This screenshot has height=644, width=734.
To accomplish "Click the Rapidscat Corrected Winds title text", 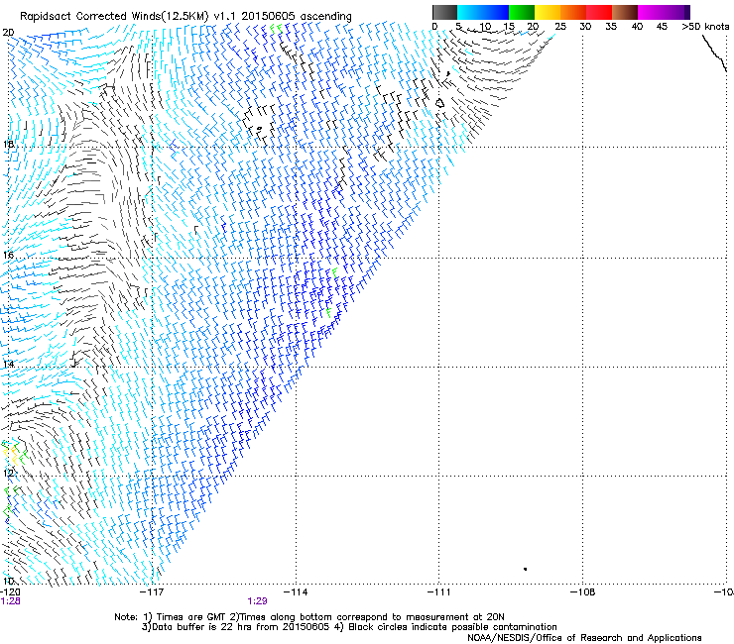I will tap(185, 16).
